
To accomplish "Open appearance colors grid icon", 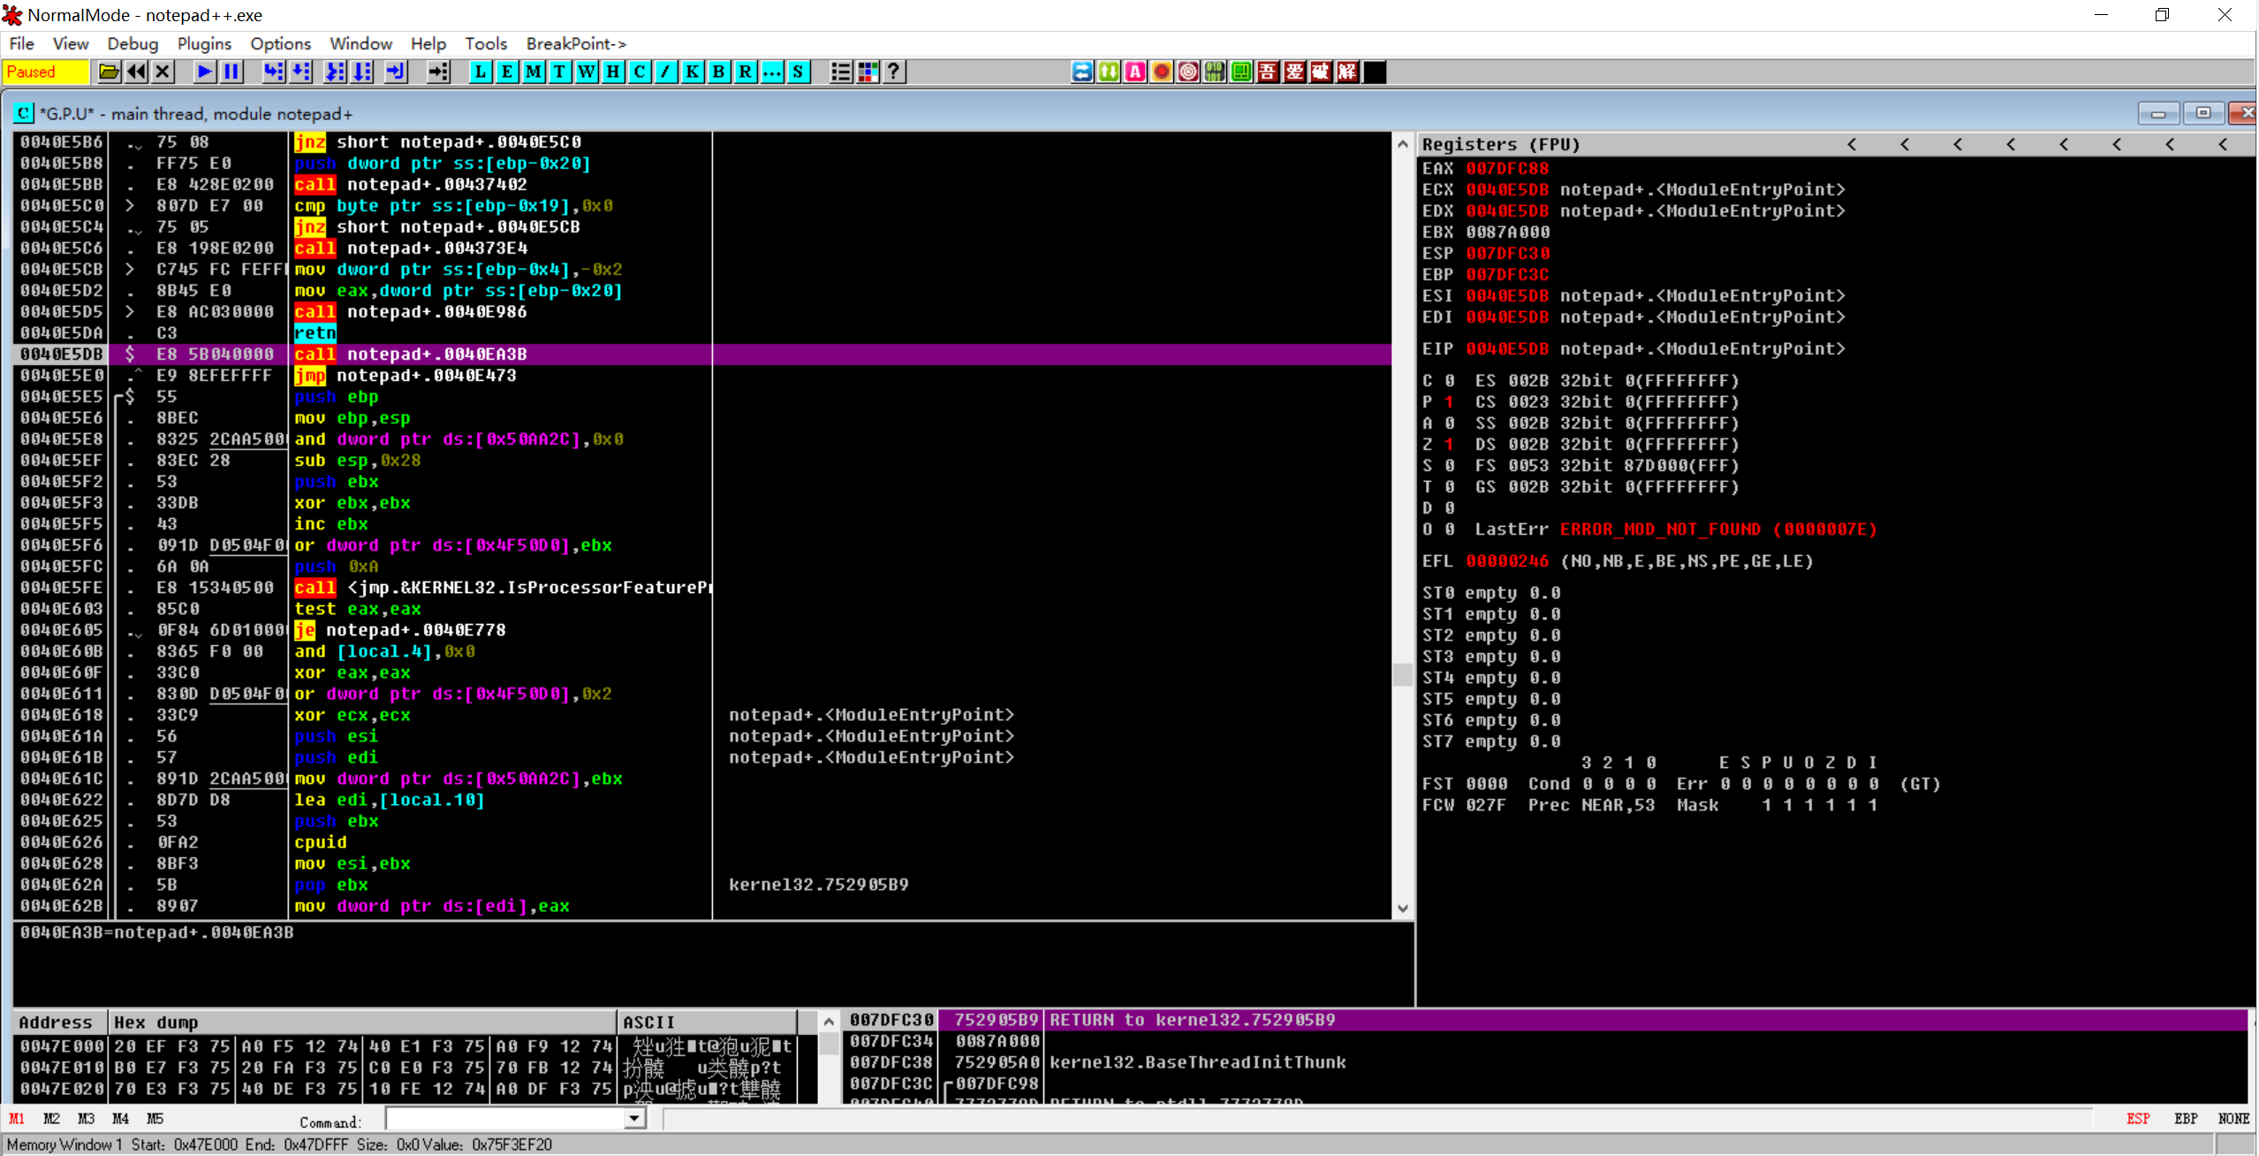I will 868,72.
